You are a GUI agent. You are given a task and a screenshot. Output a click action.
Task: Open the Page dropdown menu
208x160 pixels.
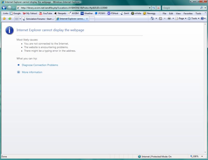point(181,19)
